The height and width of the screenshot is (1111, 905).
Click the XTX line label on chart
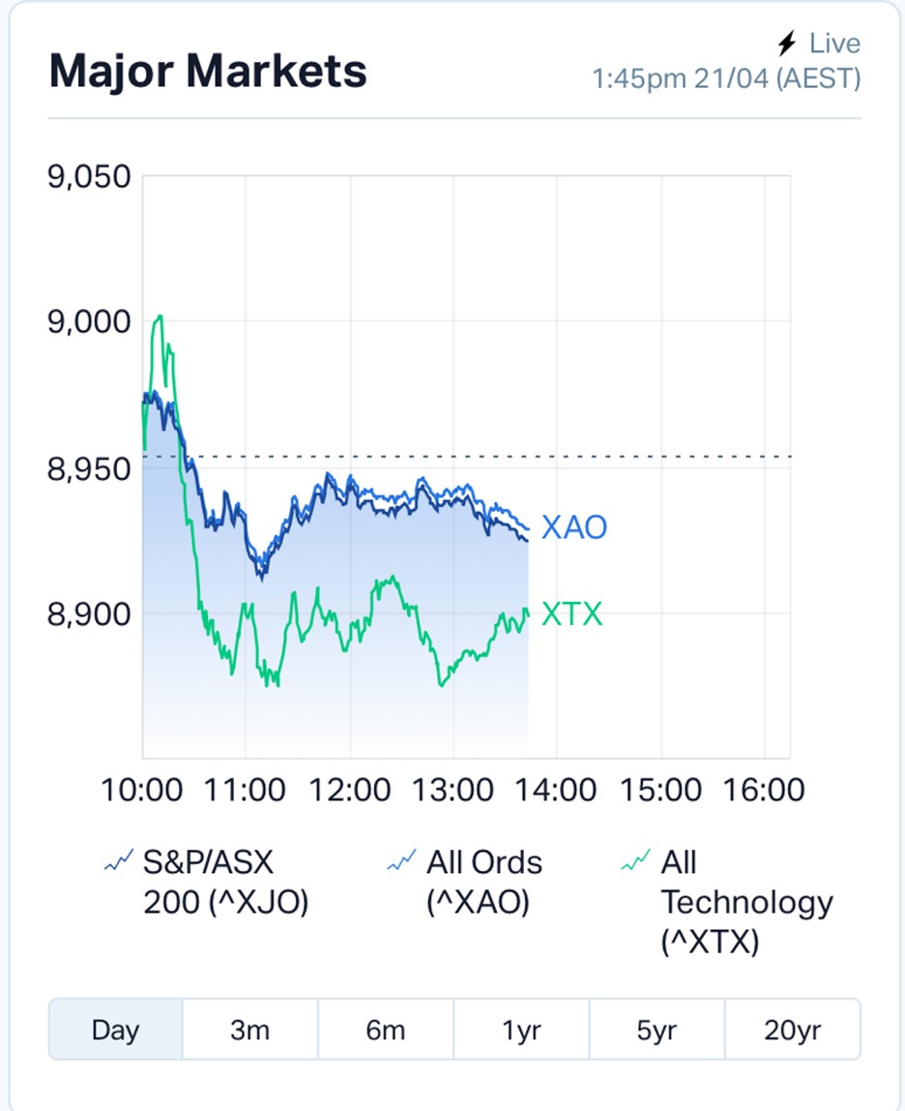[x=572, y=614]
